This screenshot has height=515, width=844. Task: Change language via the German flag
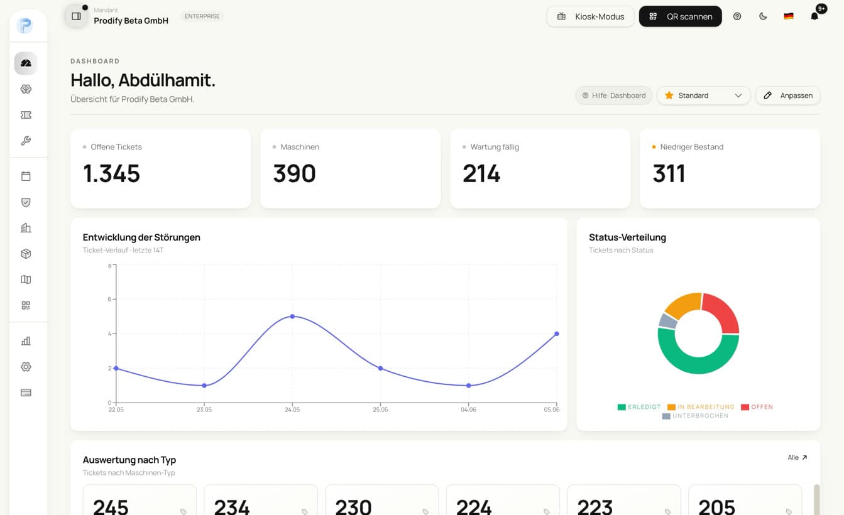789,16
